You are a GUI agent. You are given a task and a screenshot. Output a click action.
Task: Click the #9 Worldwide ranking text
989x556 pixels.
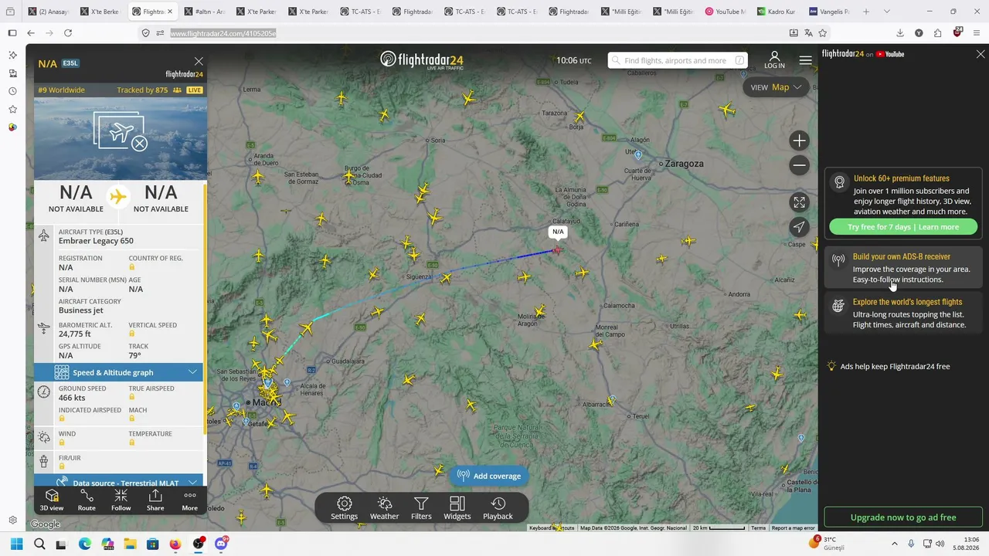[61, 90]
